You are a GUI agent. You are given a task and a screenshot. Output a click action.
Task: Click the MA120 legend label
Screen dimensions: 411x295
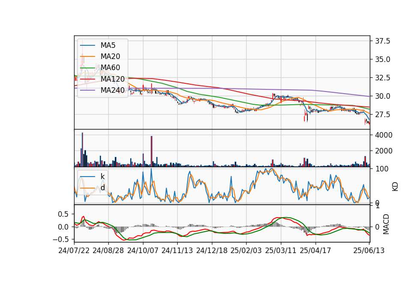[x=113, y=79]
